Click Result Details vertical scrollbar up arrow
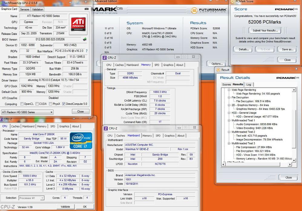The height and width of the screenshot is (211, 302). pos(294,90)
